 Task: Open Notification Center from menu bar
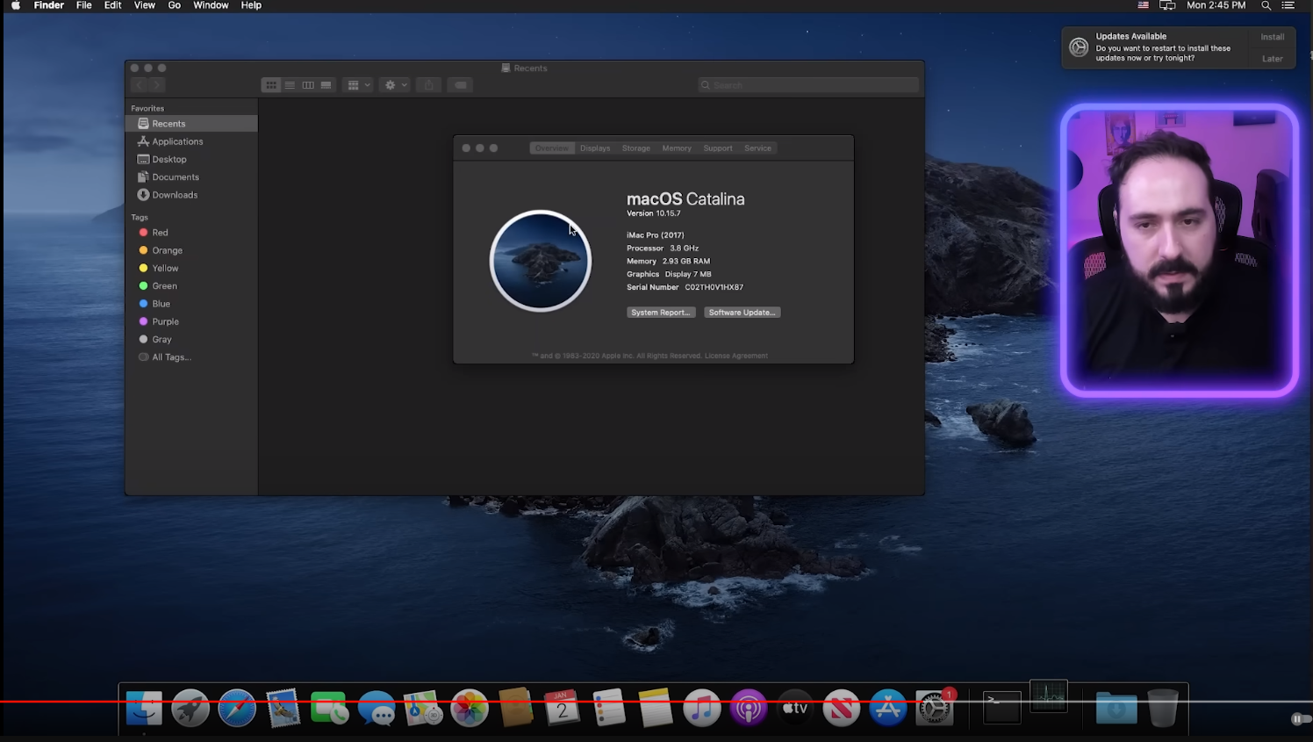coord(1288,5)
